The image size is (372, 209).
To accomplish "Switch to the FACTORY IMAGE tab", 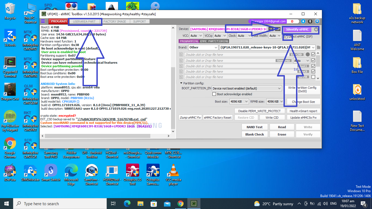I will tap(115, 21).
